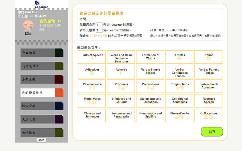Select the Conjunctions tile
Viewport: 242px width, 151px height.
(x=179, y=86)
